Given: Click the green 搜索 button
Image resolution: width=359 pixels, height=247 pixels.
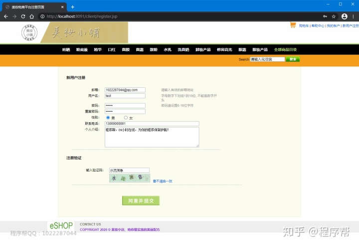Looking at the screenshot, I should pyautogui.click(x=293, y=59).
